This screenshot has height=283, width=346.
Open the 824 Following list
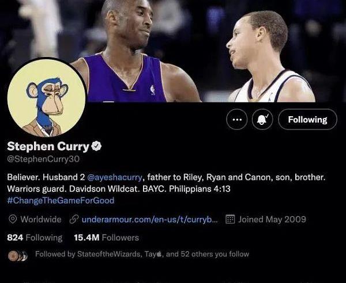point(35,238)
